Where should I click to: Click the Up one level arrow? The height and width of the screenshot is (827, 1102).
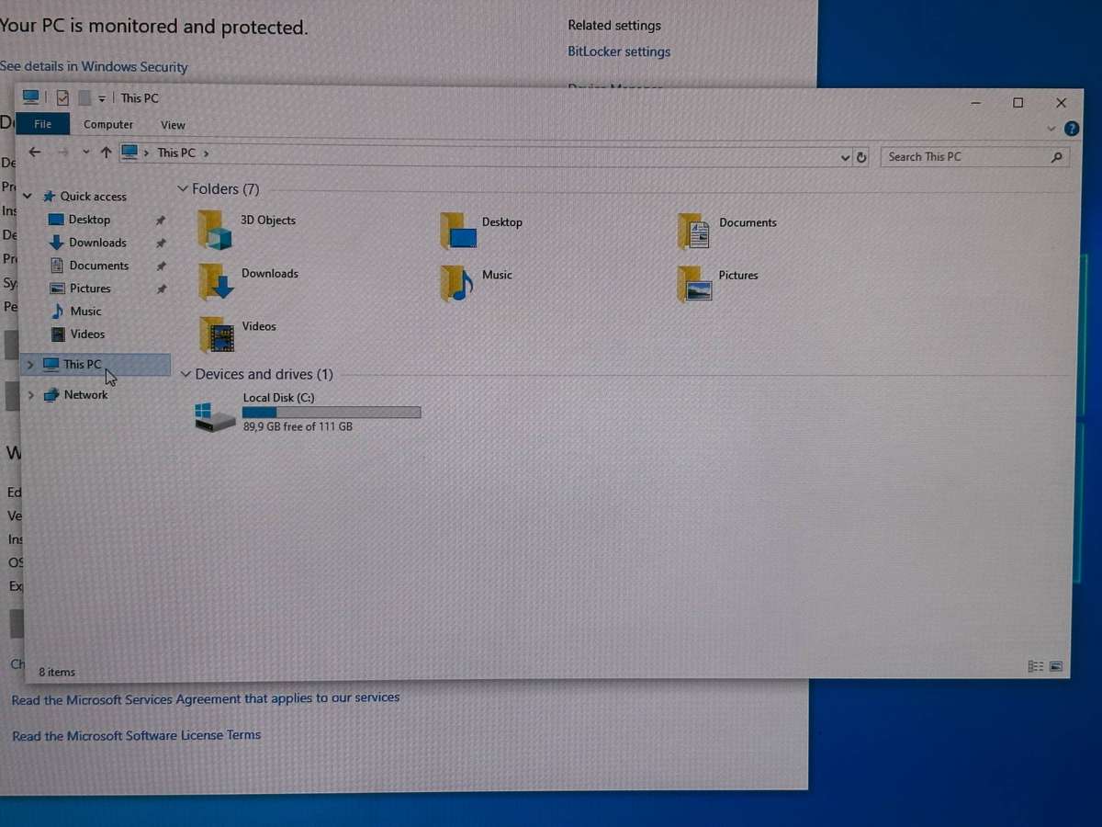106,153
